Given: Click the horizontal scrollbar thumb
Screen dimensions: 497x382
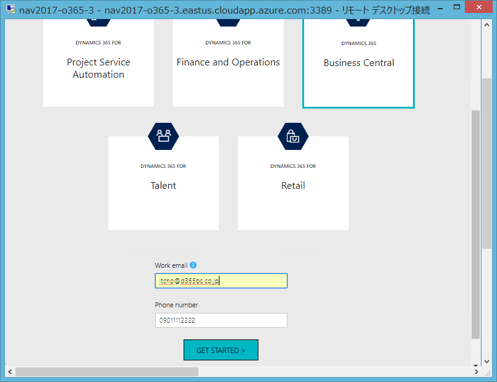Looking at the screenshot, I should (107, 372).
